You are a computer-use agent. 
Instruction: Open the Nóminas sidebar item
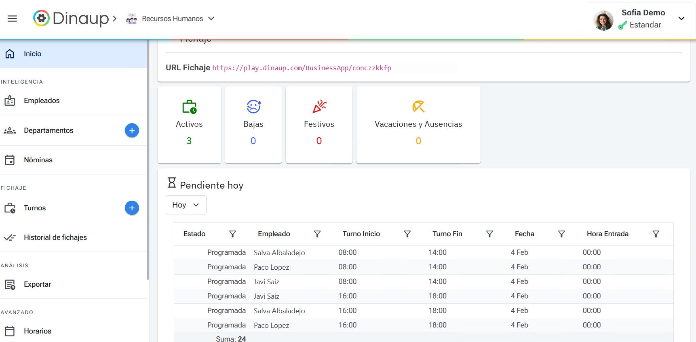[38, 160]
